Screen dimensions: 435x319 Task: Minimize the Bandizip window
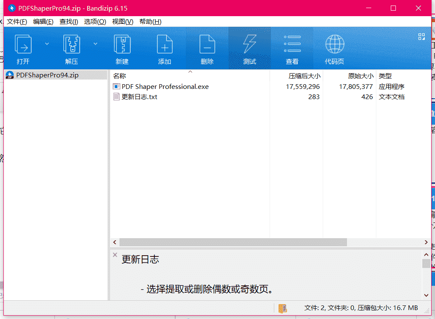[368, 9]
